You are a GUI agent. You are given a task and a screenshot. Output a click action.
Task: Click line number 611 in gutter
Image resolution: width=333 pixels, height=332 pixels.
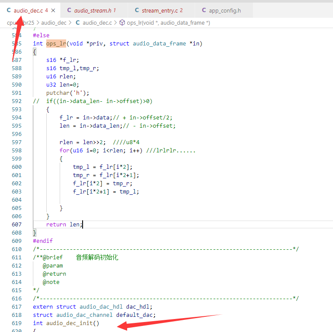(16, 258)
